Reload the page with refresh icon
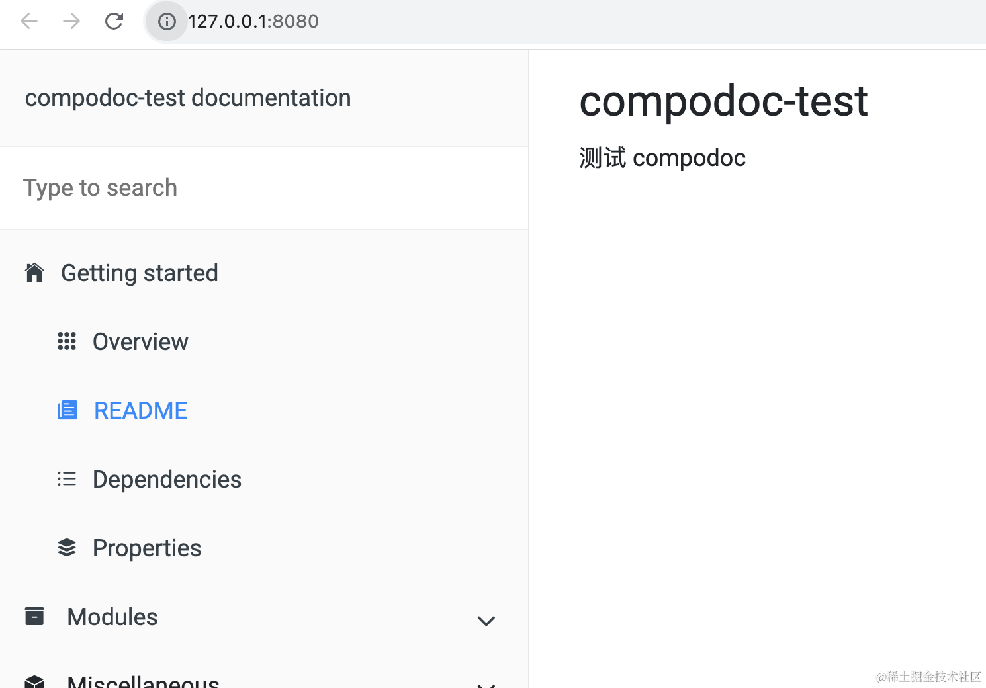The height and width of the screenshot is (688, 986). click(114, 22)
